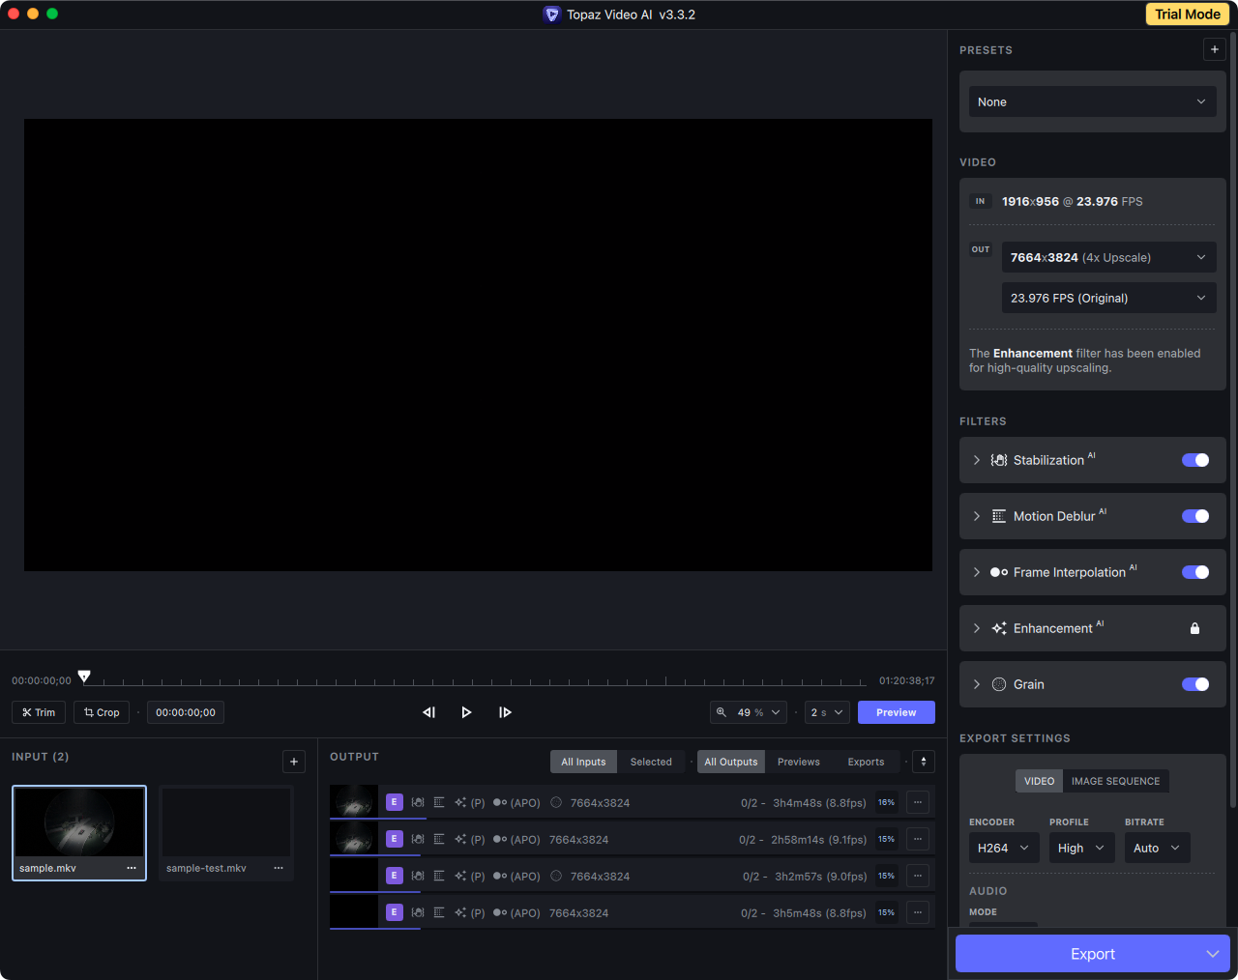Click the timeline playhead marker

[x=84, y=677]
